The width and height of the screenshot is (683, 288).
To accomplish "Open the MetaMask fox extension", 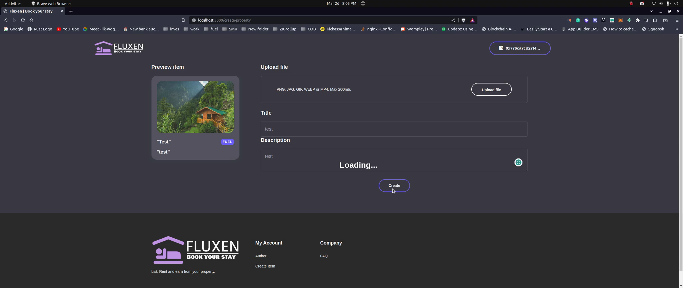I will click(x=620, y=20).
